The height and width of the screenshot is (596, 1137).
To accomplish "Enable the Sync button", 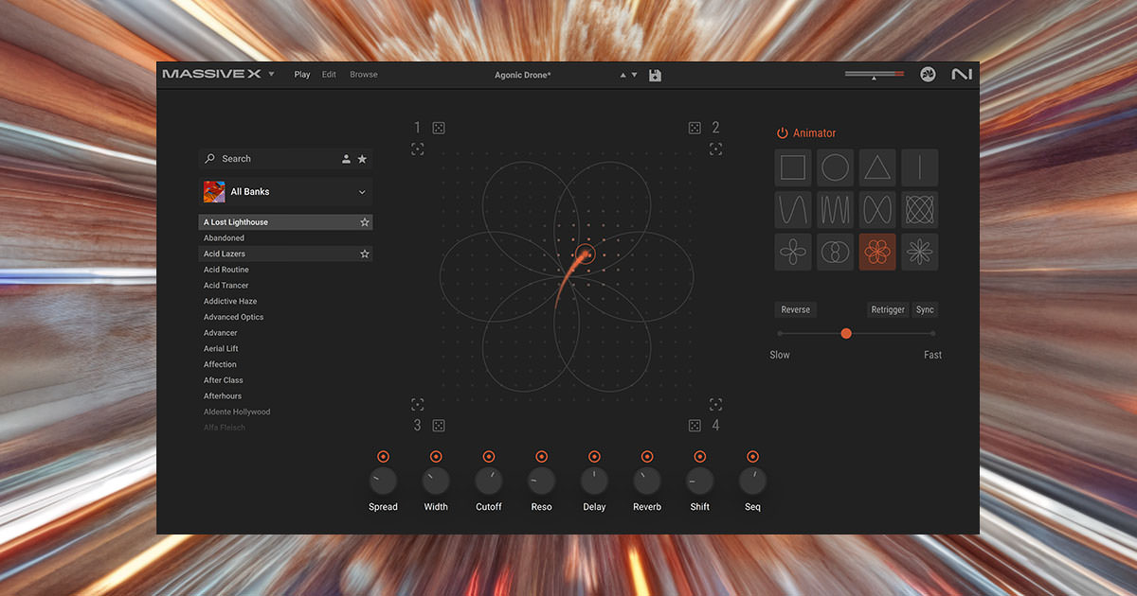I will pos(925,309).
